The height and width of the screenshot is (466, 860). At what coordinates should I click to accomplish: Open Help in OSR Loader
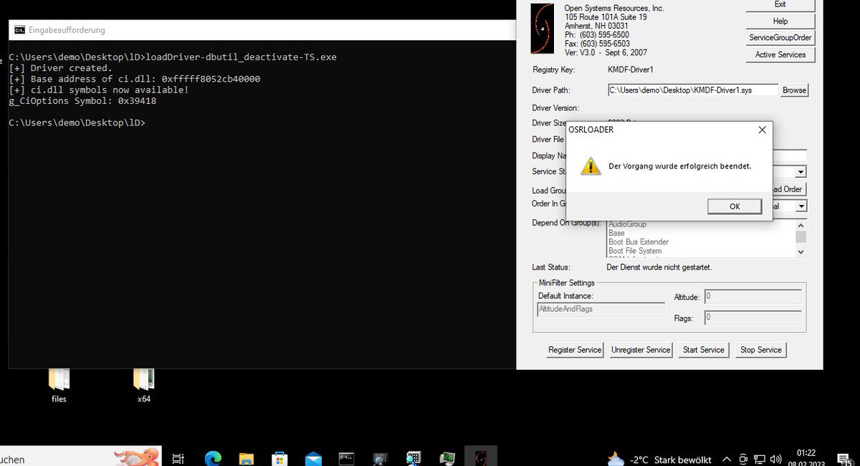click(x=780, y=22)
